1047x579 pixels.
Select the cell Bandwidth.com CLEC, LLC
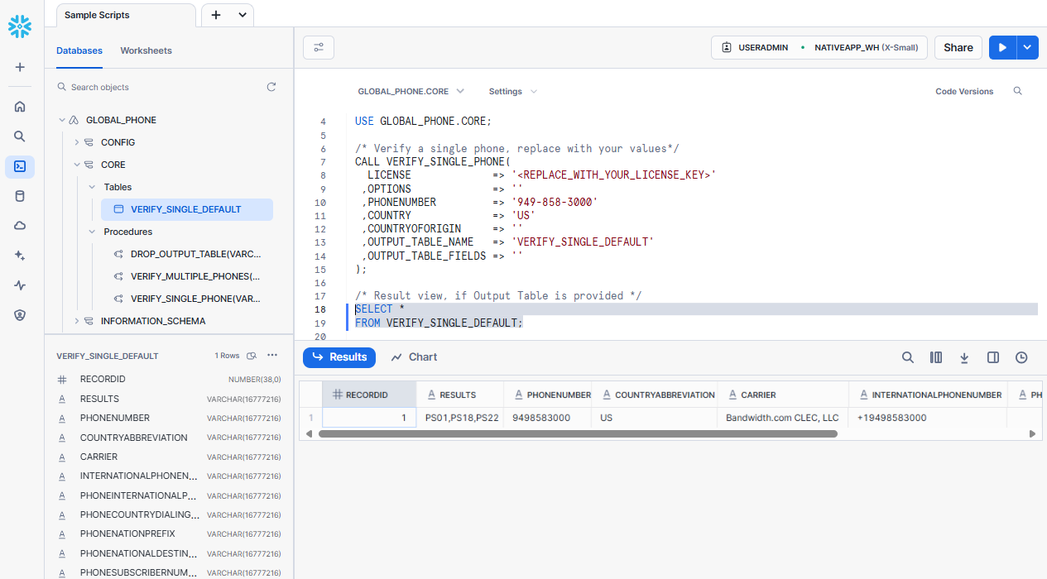pyautogui.click(x=783, y=418)
